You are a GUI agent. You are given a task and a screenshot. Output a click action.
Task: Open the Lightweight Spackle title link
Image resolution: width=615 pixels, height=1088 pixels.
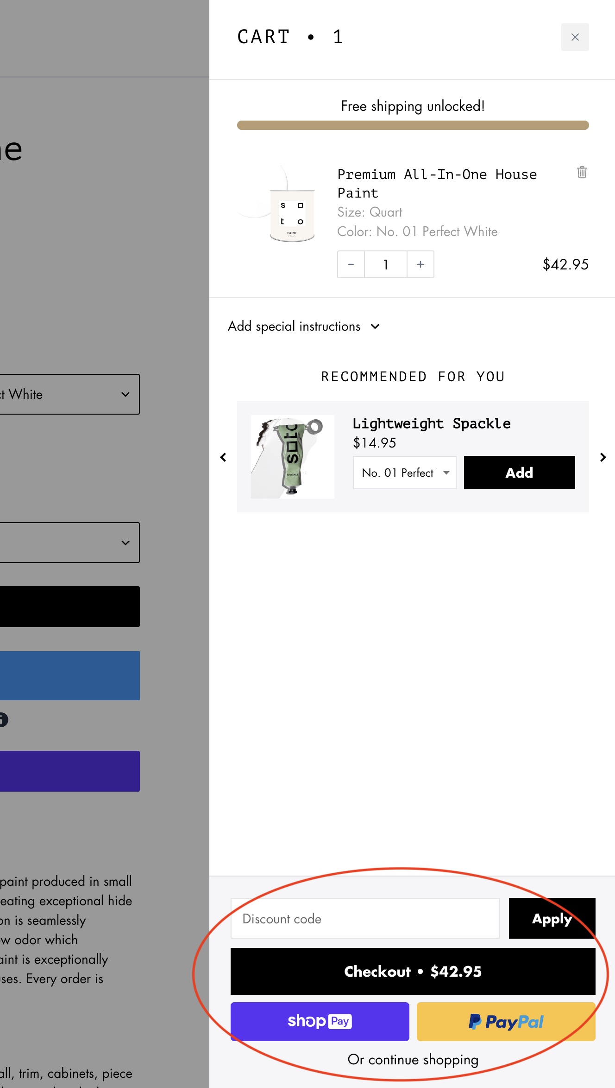pyautogui.click(x=431, y=423)
